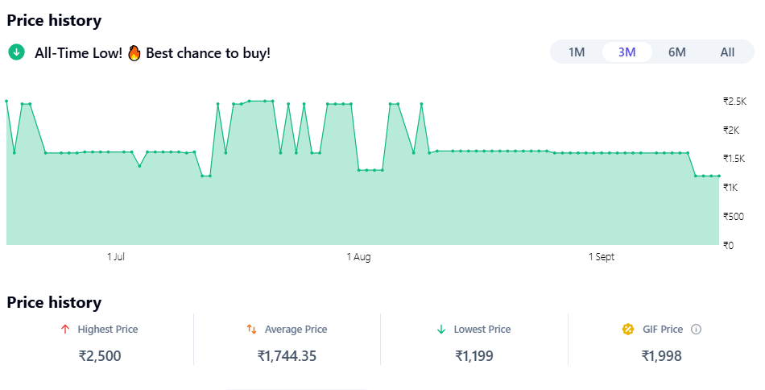Click the orange Average Price arrows icon
Image resolution: width=765 pixels, height=390 pixels.
(x=251, y=329)
